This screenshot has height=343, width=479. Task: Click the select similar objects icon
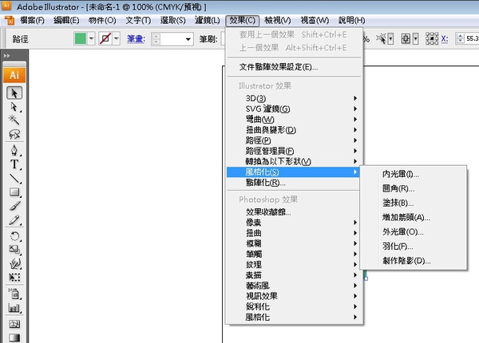point(381,39)
